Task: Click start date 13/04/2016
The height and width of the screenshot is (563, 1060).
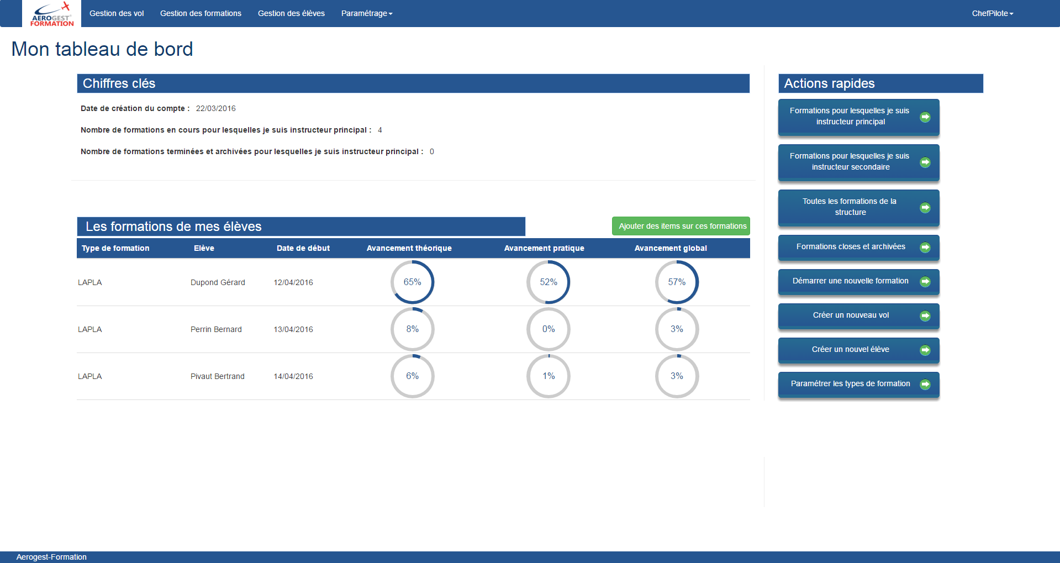Action: click(x=293, y=329)
